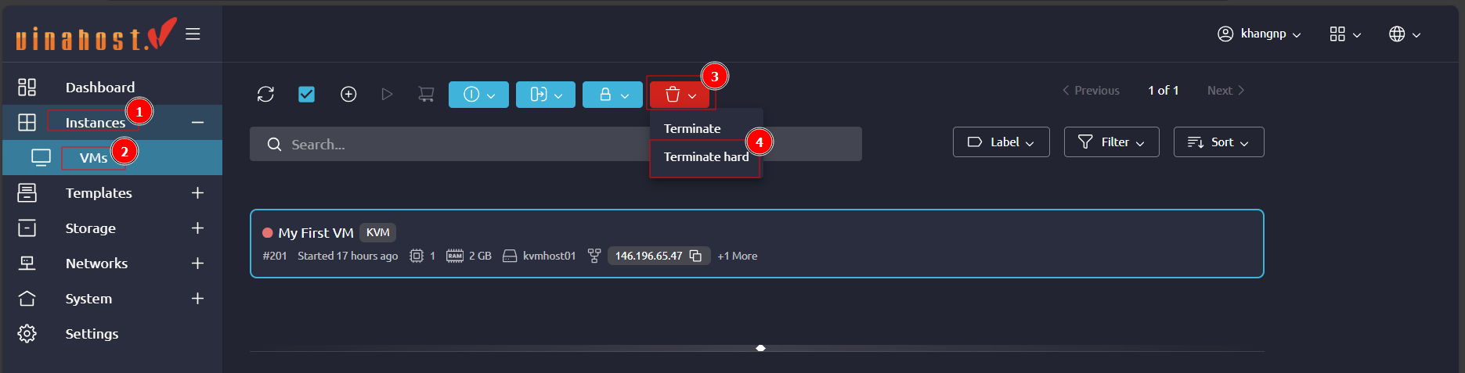Open the red trash terminate dropdown

click(680, 95)
